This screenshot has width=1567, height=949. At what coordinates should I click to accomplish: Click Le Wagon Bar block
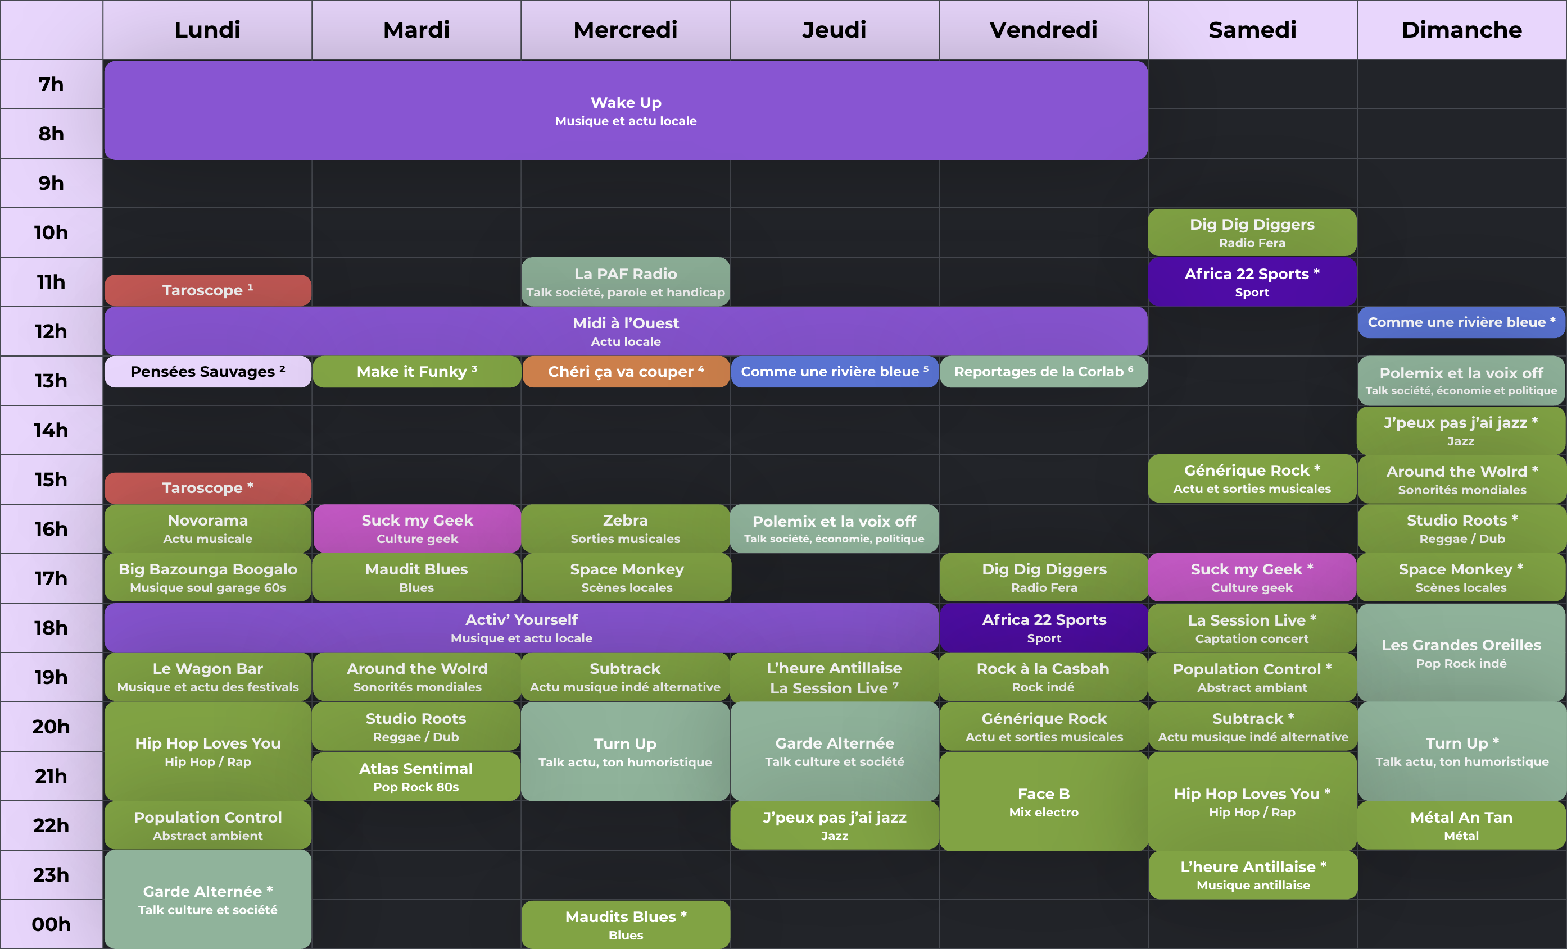(208, 677)
